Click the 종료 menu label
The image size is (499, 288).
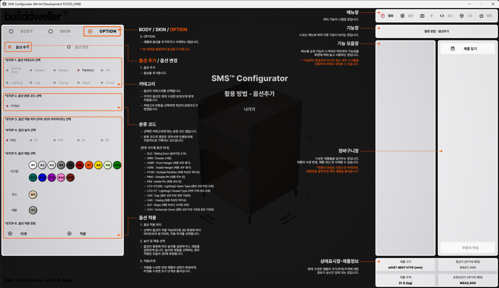pyautogui.click(x=489, y=16)
